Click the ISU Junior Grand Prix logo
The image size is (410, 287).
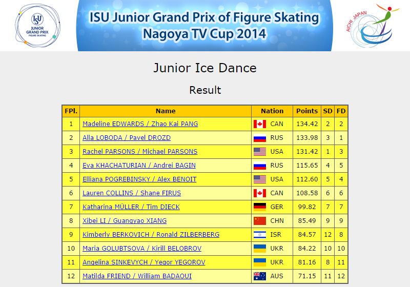(37, 26)
